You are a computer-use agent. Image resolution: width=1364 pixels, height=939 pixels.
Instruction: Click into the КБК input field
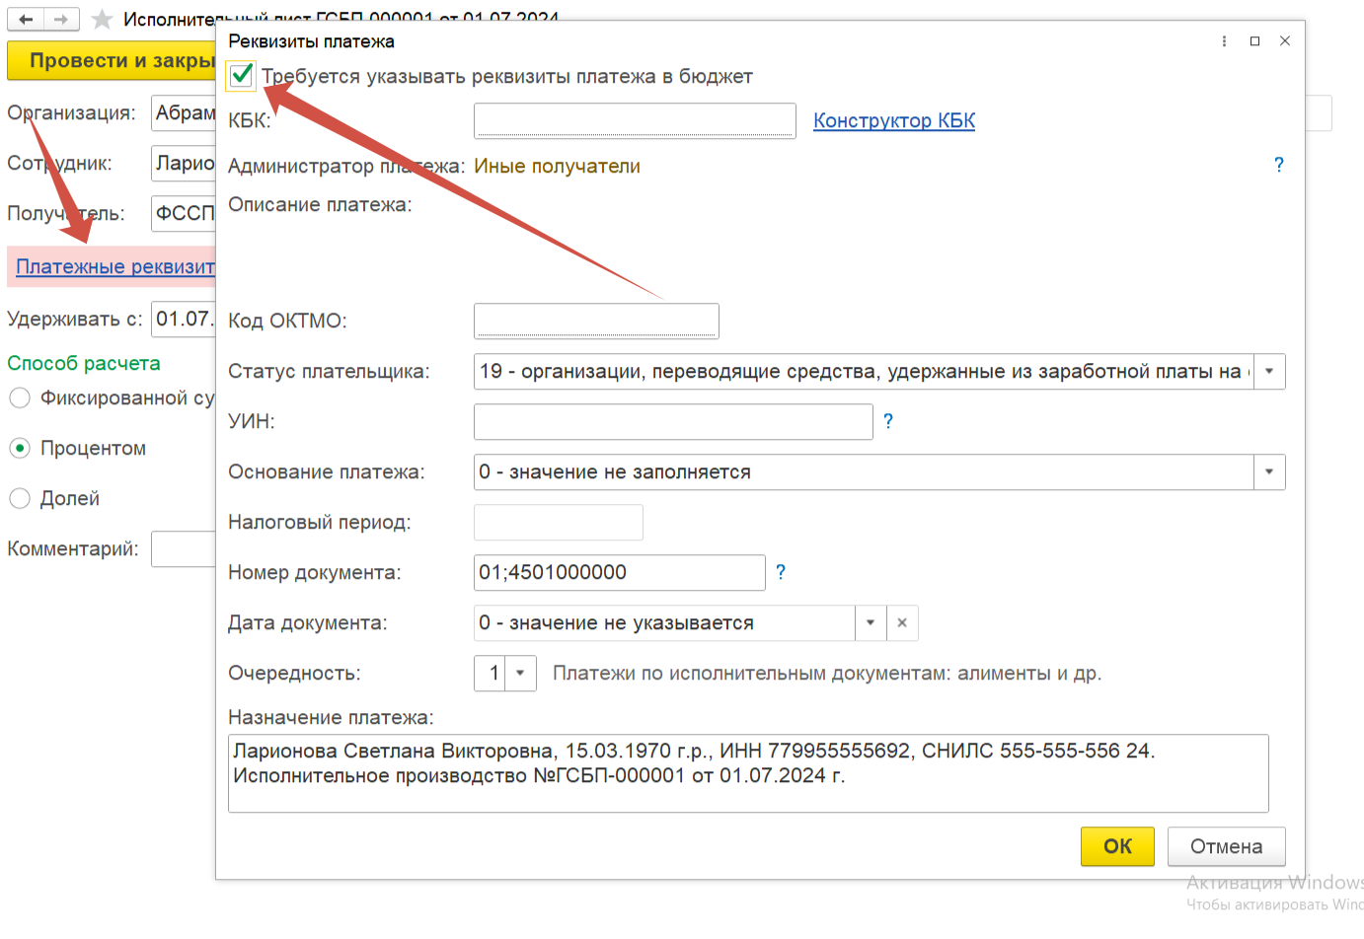634,121
